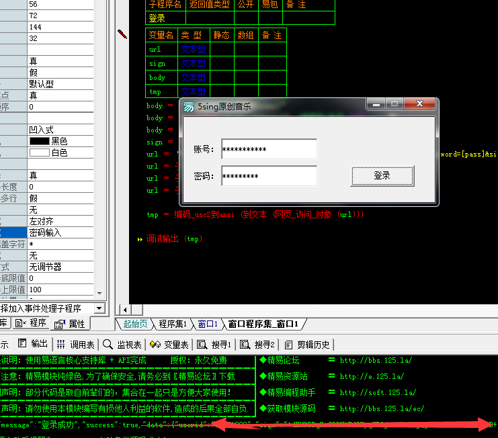Switch to the 程序 side tab
This screenshot has height=438, width=498.
[x=31, y=323]
